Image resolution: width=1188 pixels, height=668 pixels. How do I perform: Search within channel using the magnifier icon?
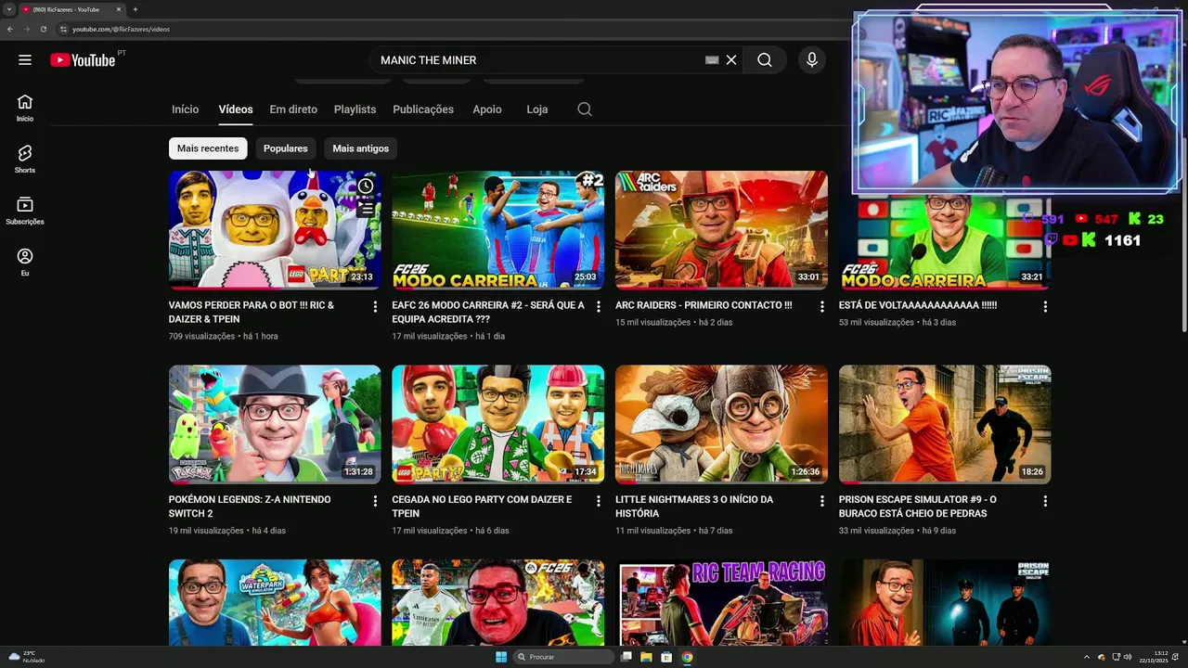point(585,109)
